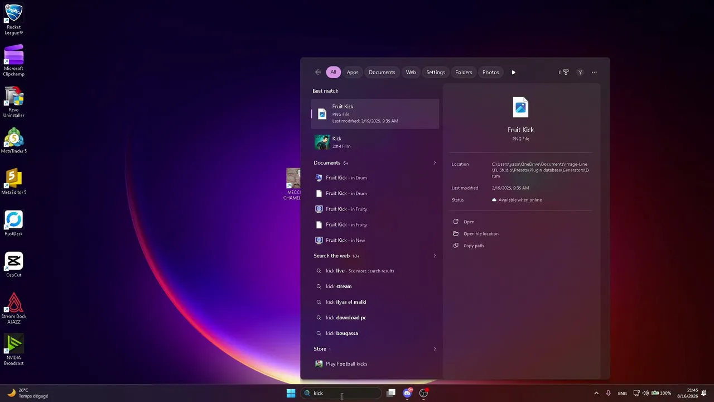Select the NVIDIA Broadcast desktop icon
Viewport: 714px width, 402px height.
(13, 350)
